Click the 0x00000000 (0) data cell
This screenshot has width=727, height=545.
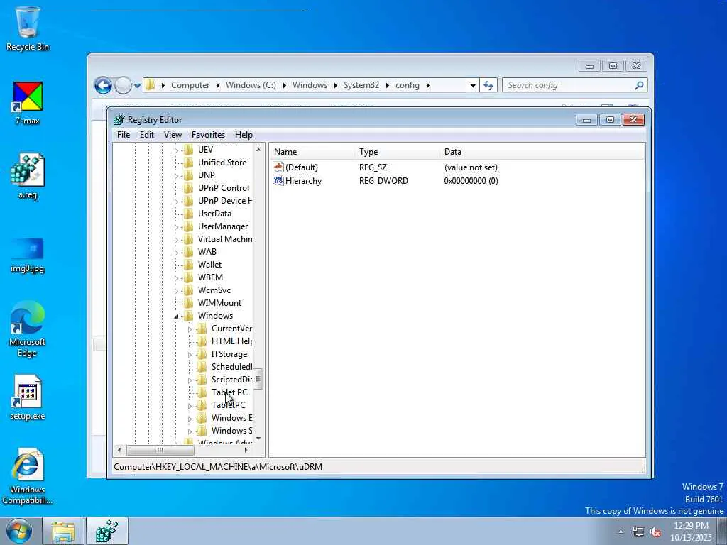click(x=471, y=181)
